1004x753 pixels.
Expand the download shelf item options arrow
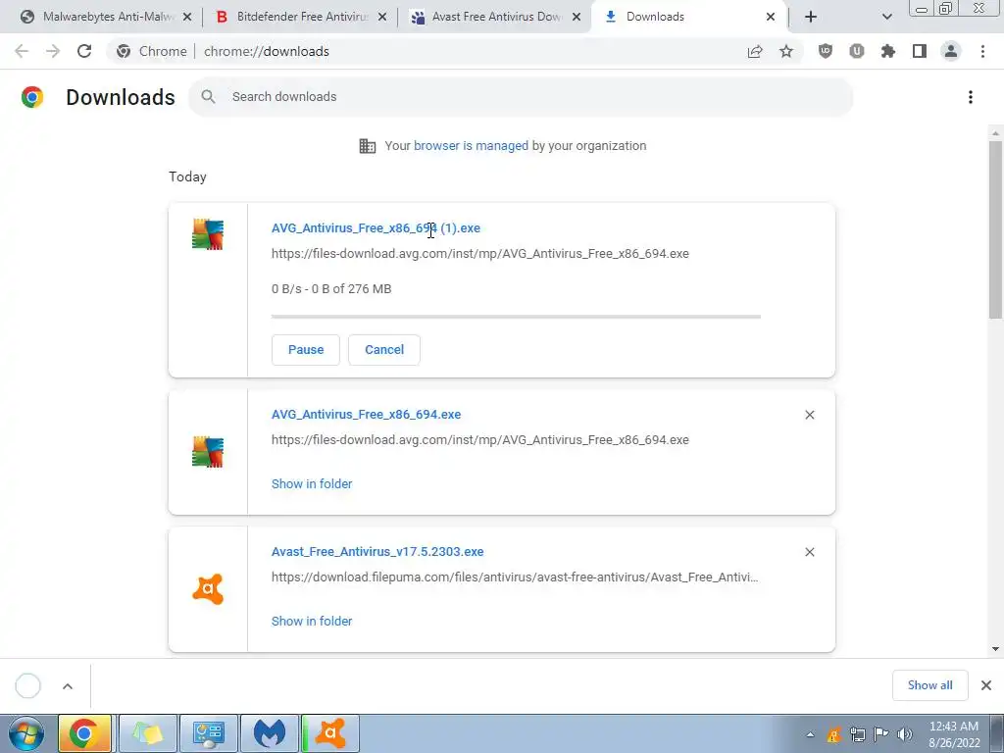(68, 686)
